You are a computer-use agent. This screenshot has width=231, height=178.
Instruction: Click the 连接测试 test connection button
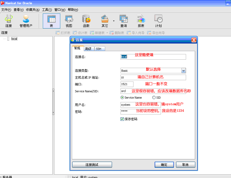point(92,165)
